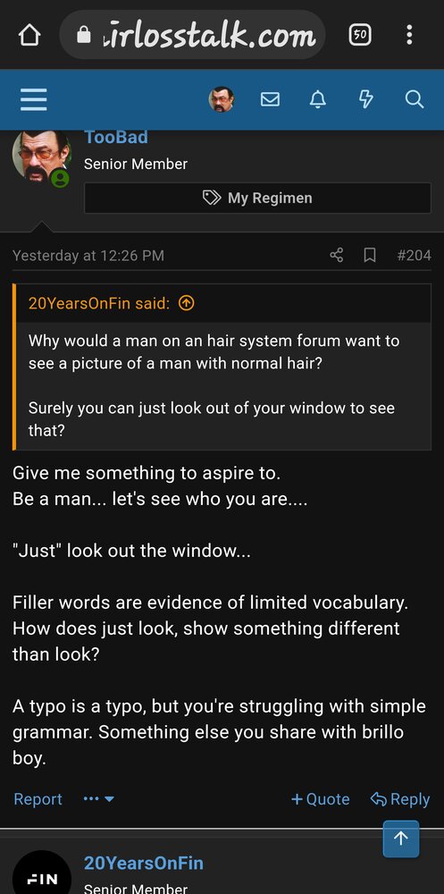The width and height of the screenshot is (444, 894).
Task: Open the alerts bell notifications
Action: (x=317, y=100)
